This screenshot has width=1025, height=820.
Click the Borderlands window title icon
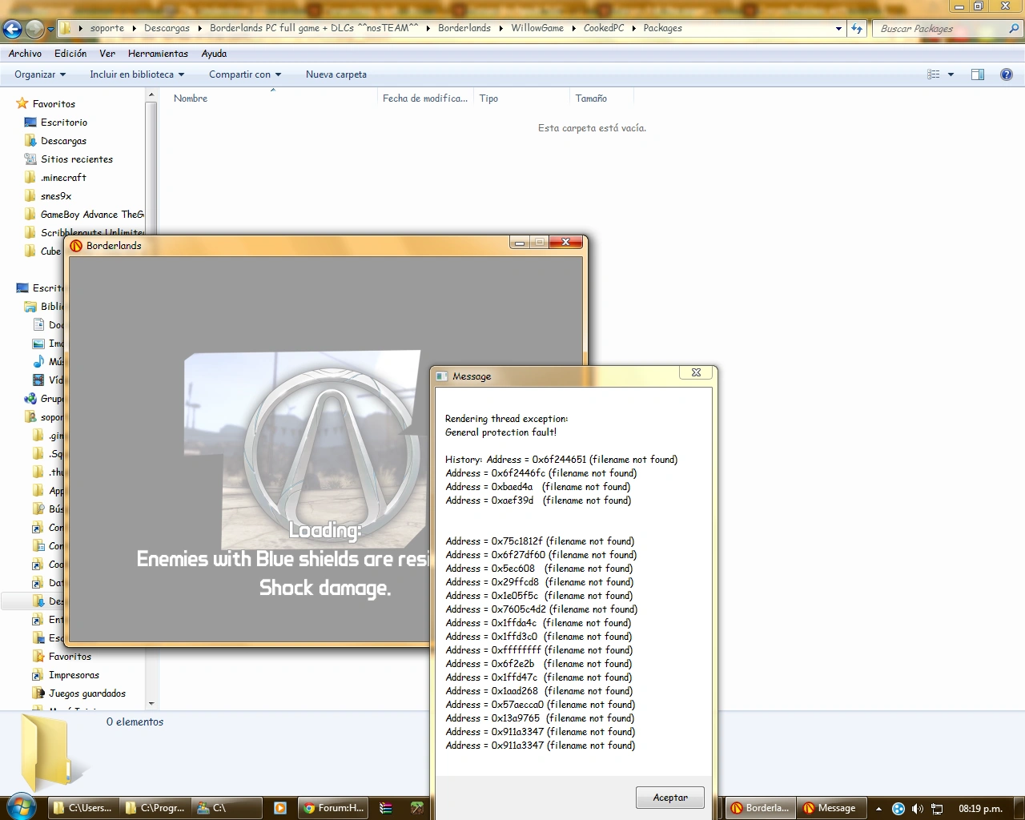(x=76, y=246)
